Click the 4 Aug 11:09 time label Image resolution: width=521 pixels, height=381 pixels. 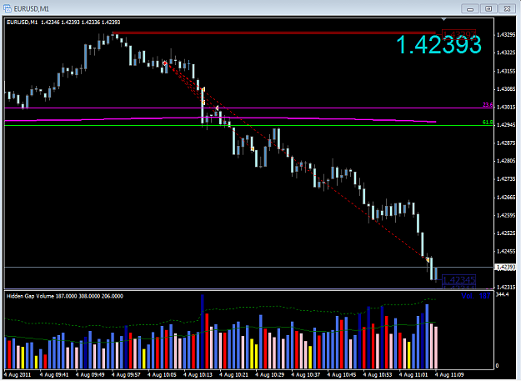coord(451,374)
